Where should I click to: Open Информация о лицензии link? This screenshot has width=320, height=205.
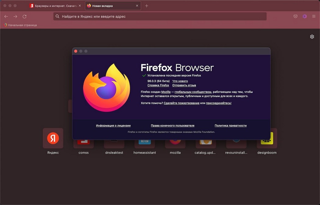(x=113, y=126)
